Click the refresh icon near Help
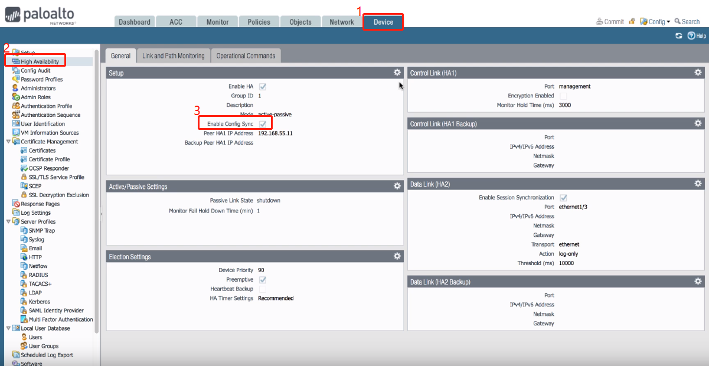709x366 pixels. click(x=679, y=36)
